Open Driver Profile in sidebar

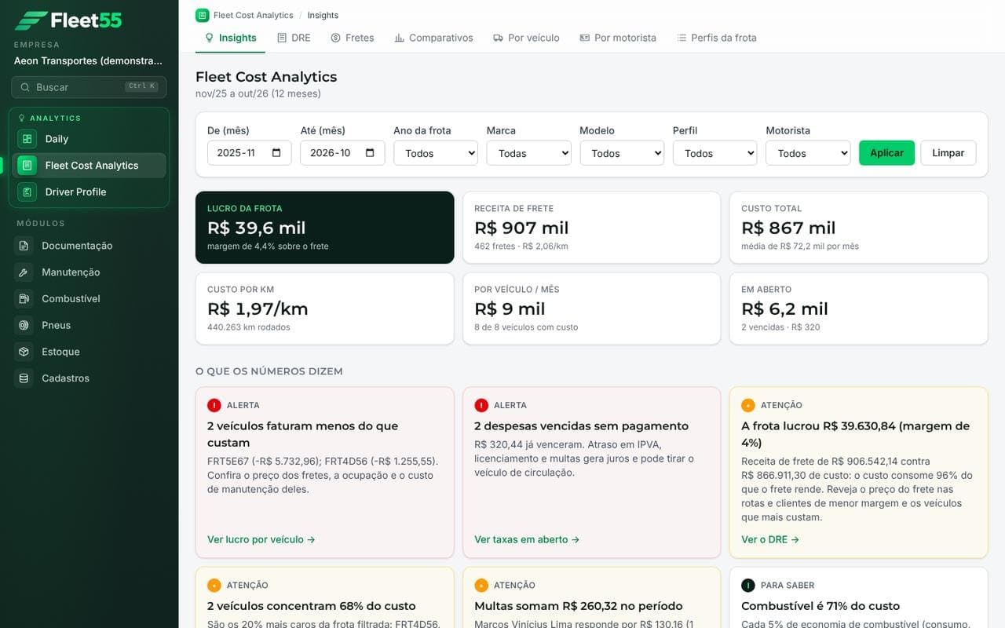click(89, 192)
